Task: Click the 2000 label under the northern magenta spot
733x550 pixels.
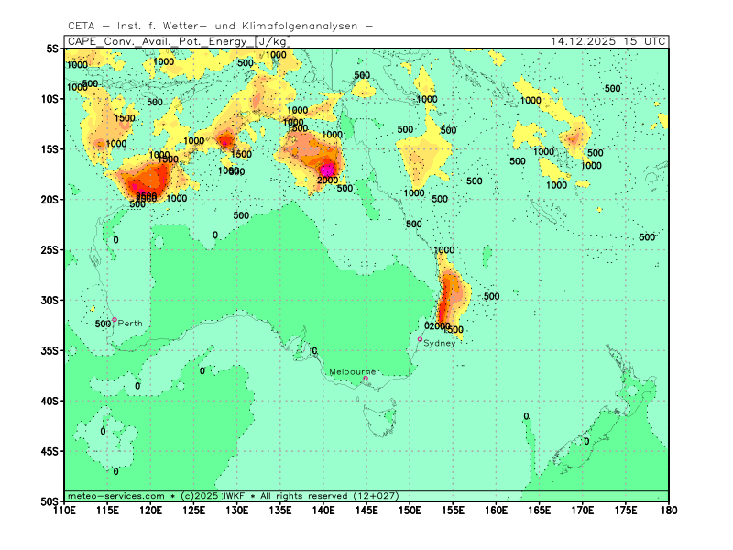Action: (x=327, y=181)
